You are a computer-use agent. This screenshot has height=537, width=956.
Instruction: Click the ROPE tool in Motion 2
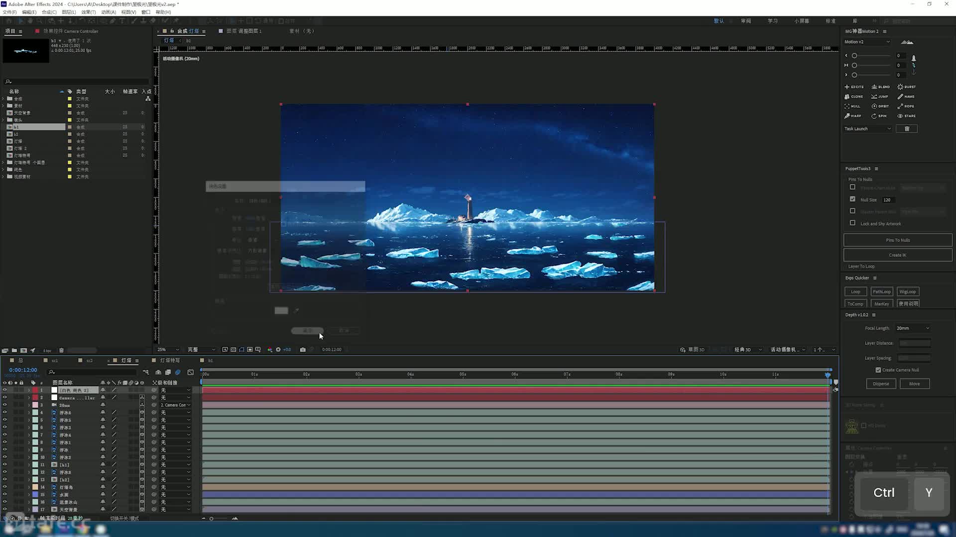coord(906,106)
